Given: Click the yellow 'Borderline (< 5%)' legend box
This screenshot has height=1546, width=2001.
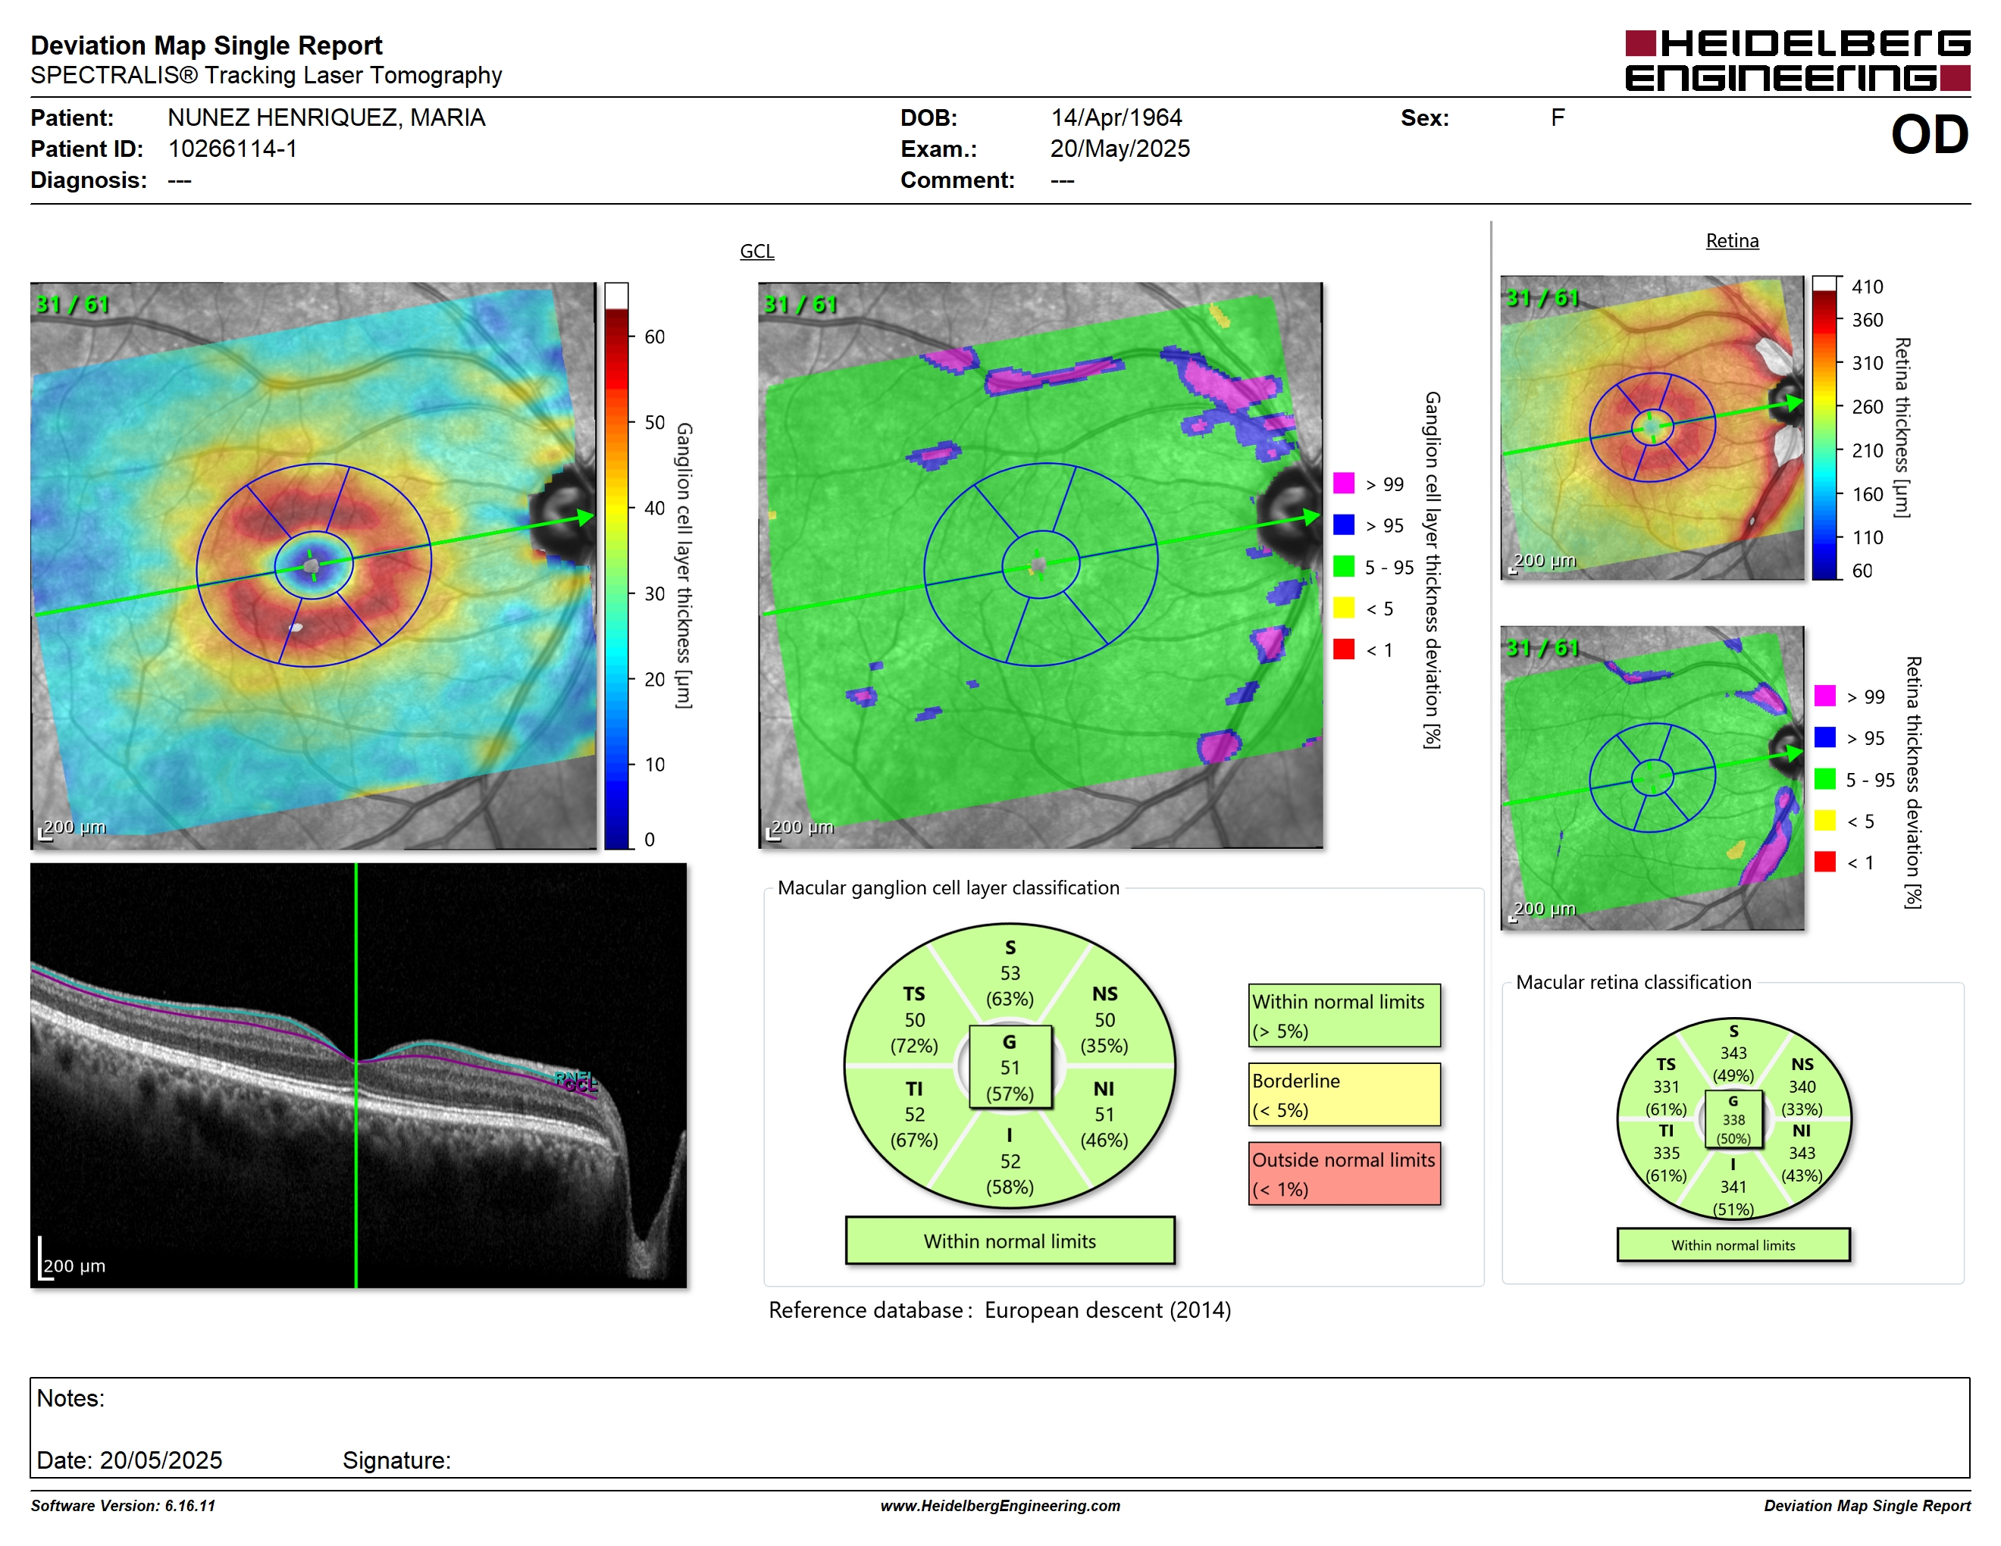Looking at the screenshot, I should (1344, 1094).
